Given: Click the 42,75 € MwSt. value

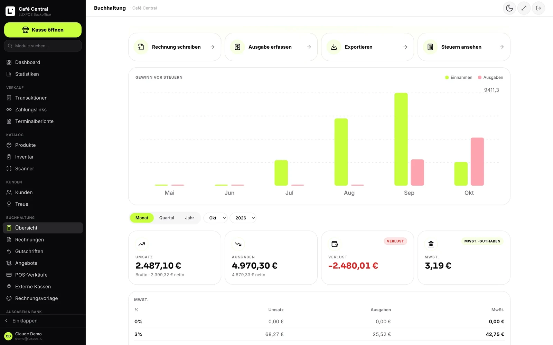Looking at the screenshot, I should (x=495, y=334).
